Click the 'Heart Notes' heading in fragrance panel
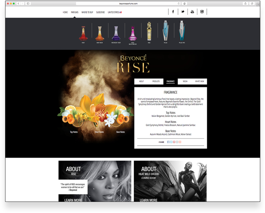This screenshot has height=213, width=265. tap(171, 122)
